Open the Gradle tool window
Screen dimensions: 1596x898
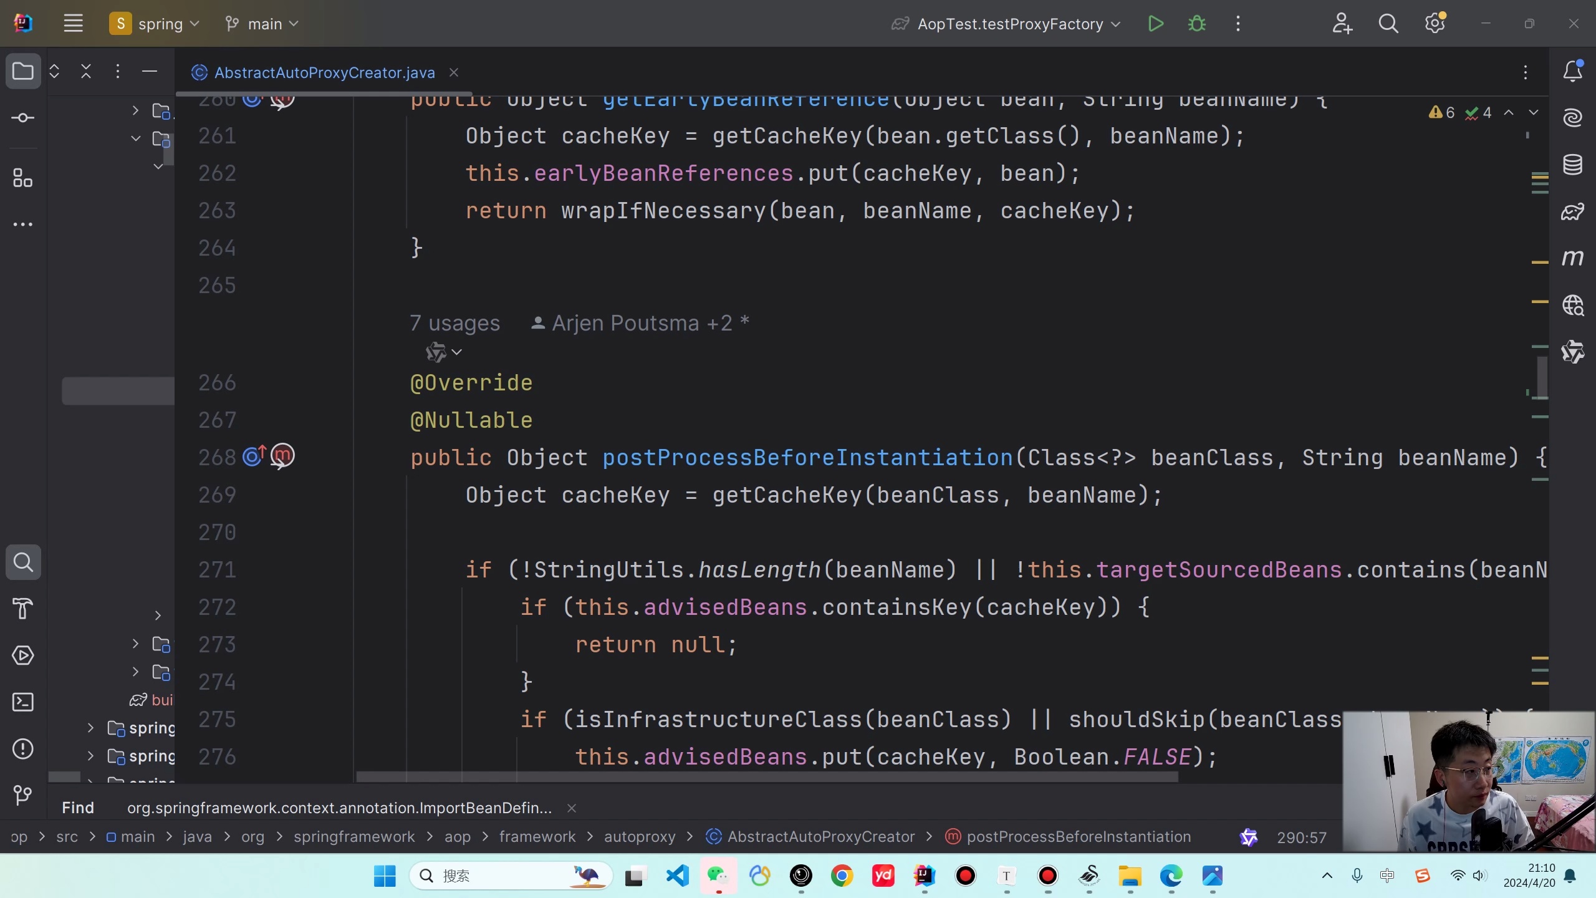point(1572,211)
